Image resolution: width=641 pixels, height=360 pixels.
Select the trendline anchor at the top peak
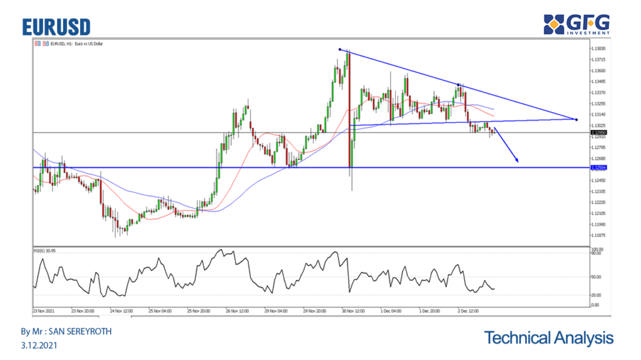coord(339,49)
